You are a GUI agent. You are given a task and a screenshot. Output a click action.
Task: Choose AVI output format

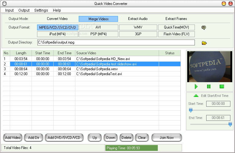pos(98,28)
